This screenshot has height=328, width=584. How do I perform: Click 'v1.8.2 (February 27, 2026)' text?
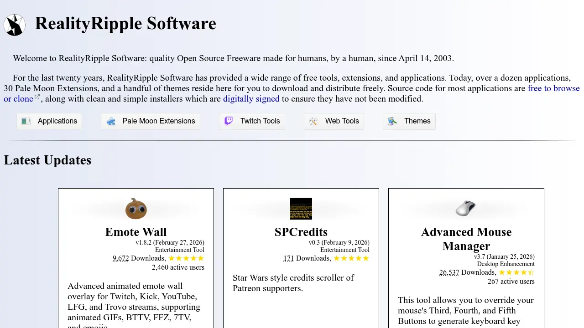(170, 243)
